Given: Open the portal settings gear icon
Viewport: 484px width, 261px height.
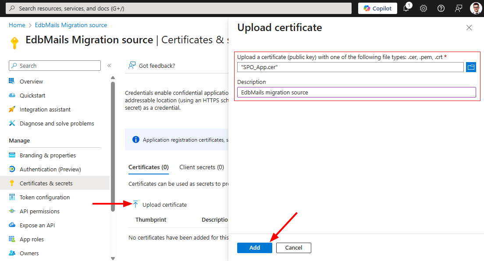Looking at the screenshot, I should pos(423,8).
